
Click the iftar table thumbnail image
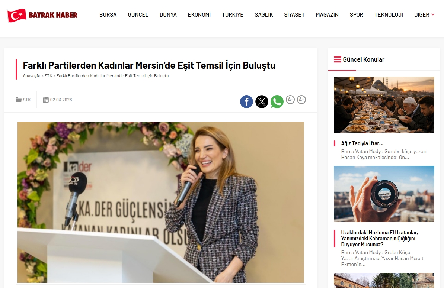point(384,105)
